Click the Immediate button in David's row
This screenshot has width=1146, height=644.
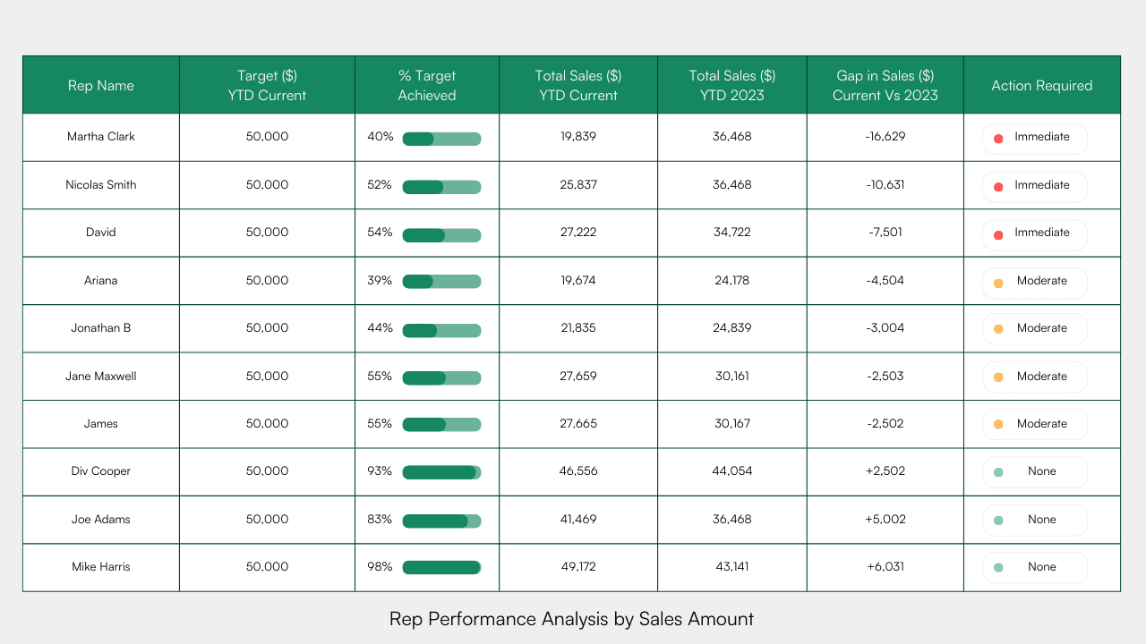(1034, 233)
